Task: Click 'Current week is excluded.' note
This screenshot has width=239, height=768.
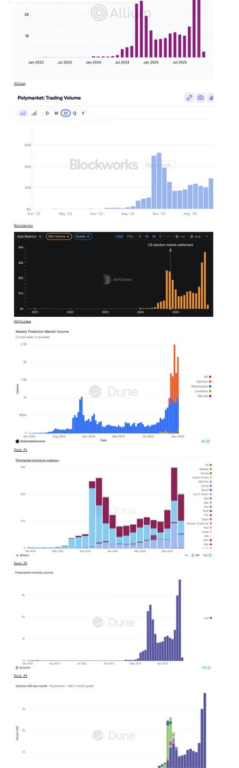Action: pyautogui.click(x=33, y=337)
